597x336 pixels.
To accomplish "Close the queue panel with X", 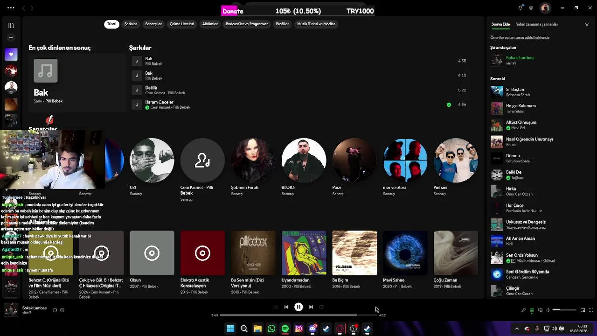I will (x=587, y=25).
